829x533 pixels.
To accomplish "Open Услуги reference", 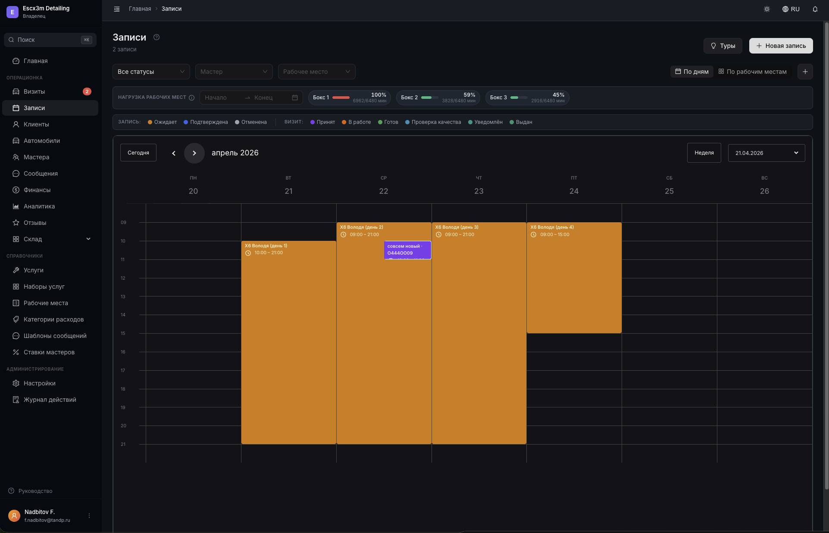I will coord(50,270).
